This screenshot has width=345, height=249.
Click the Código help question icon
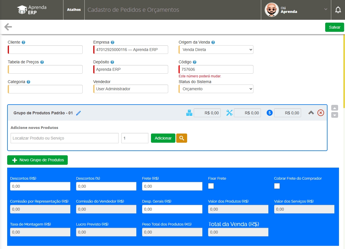coord(195,62)
